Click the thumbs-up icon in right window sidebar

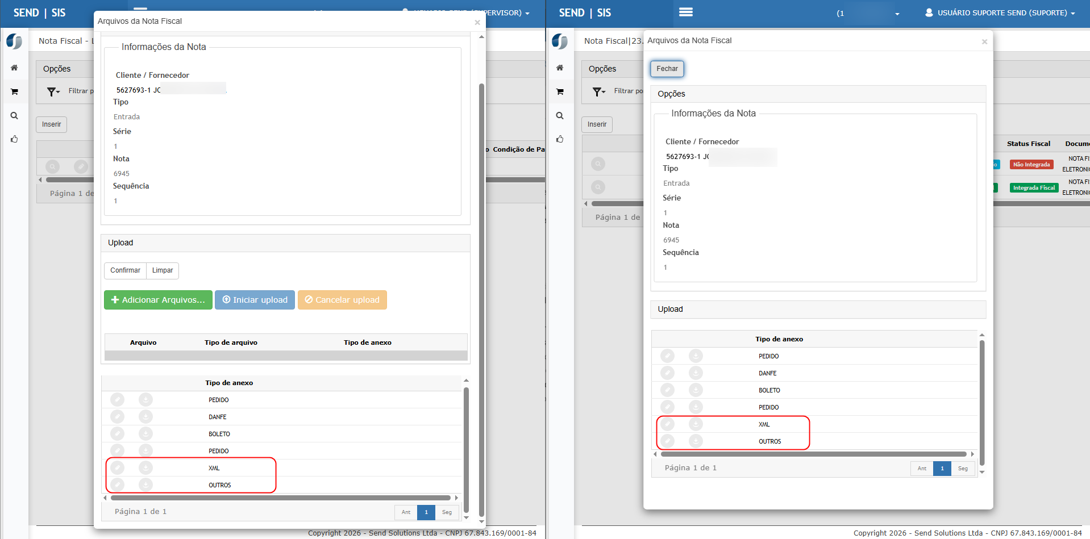click(x=560, y=139)
